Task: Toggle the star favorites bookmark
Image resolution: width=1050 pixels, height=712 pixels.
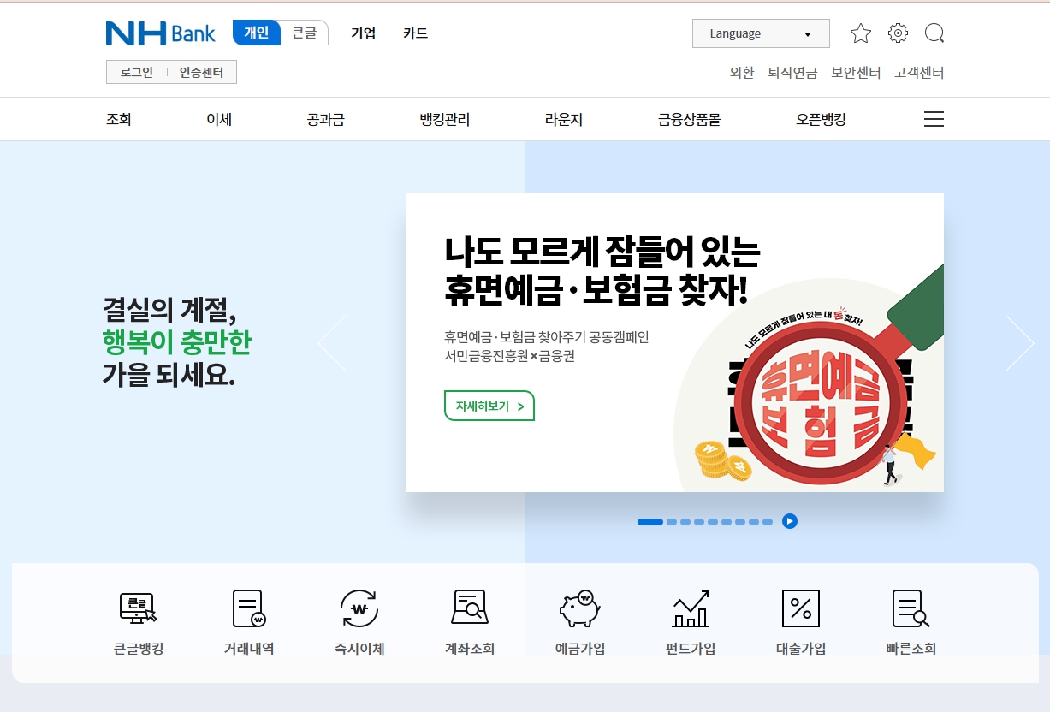Action: pos(861,33)
